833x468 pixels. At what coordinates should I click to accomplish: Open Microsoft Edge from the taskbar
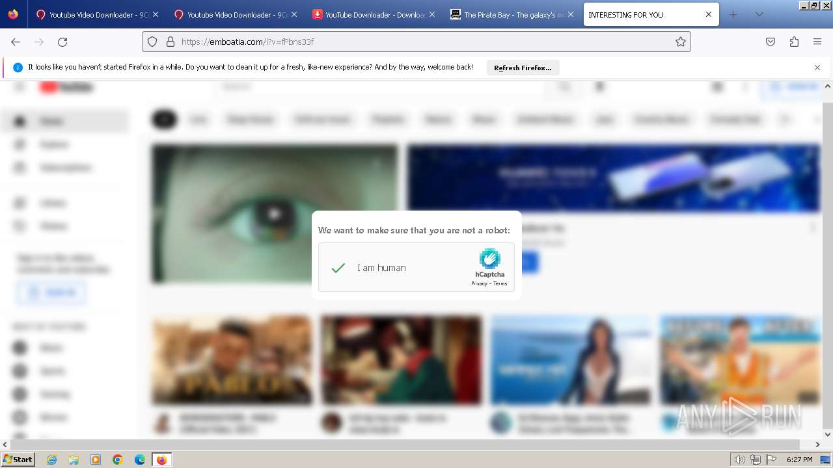(140, 460)
